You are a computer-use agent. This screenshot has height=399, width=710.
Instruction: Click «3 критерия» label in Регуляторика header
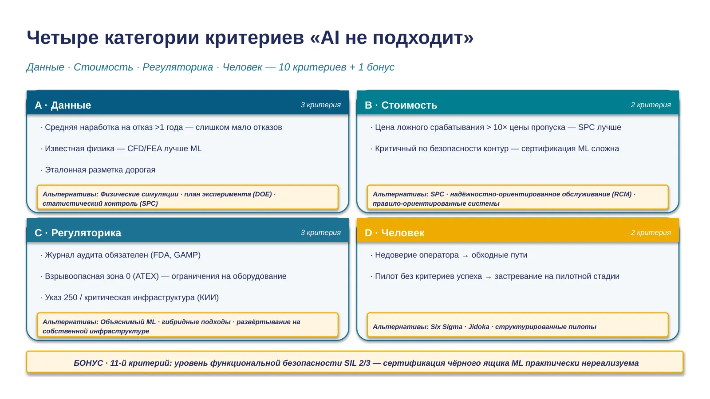321,233
